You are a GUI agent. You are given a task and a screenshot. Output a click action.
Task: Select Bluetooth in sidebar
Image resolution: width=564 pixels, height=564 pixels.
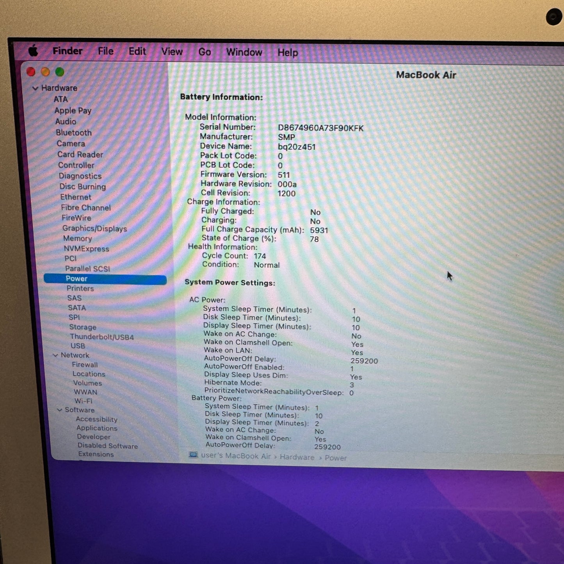click(x=74, y=133)
